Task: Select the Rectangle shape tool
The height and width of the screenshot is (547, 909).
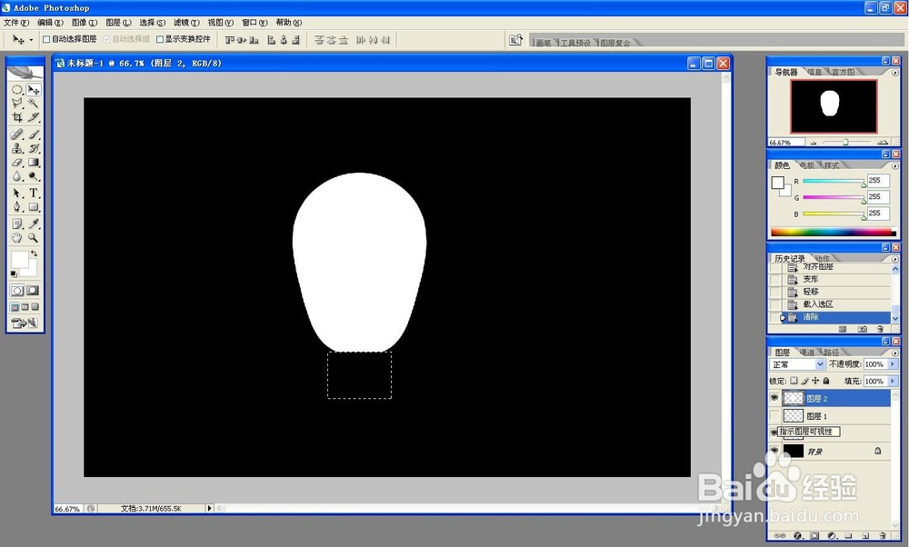Action: [x=33, y=207]
